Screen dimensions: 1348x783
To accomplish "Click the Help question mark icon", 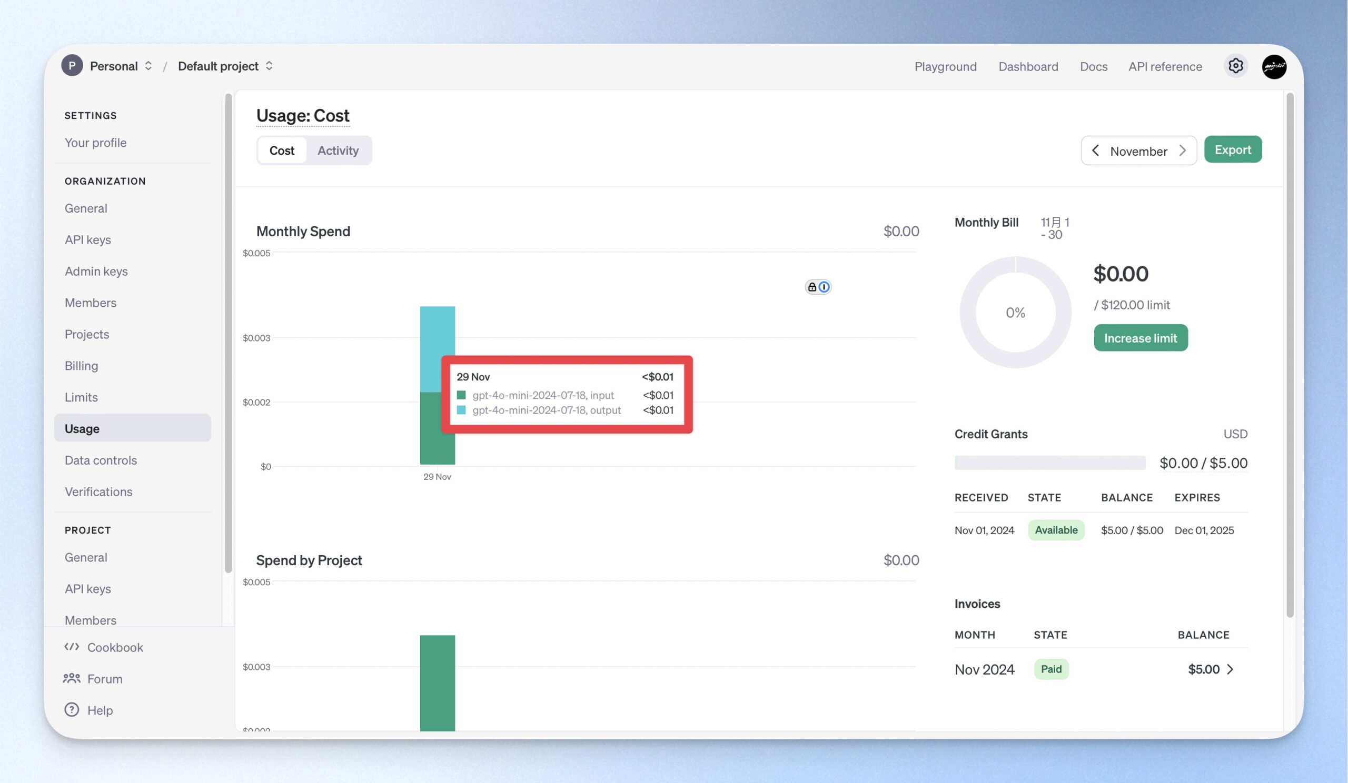I will (72, 709).
